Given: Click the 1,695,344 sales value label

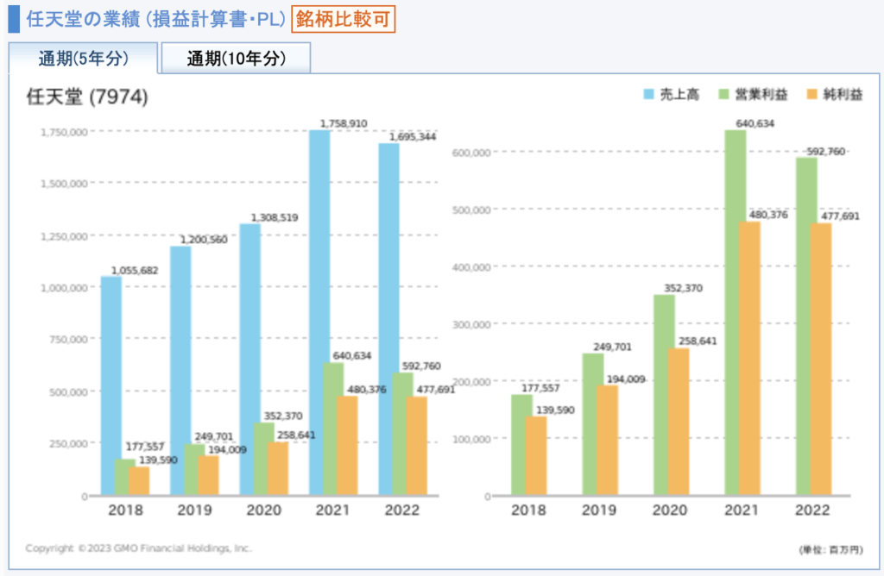Looking at the screenshot, I should (x=413, y=137).
